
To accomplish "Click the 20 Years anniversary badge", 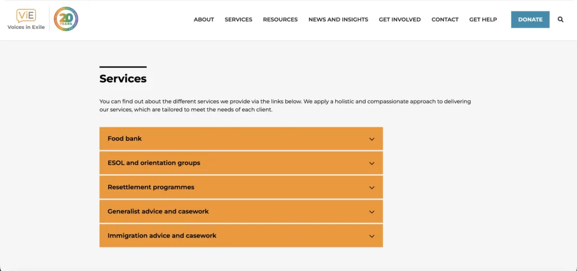I will click(x=66, y=19).
